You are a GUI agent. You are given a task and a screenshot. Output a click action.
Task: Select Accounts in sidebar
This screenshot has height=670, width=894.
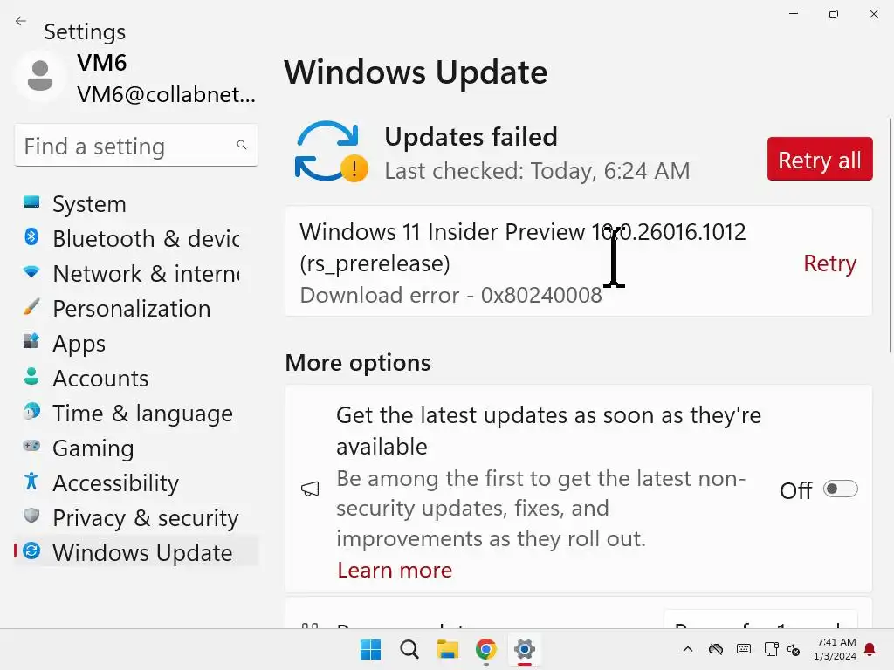pyautogui.click(x=136, y=378)
